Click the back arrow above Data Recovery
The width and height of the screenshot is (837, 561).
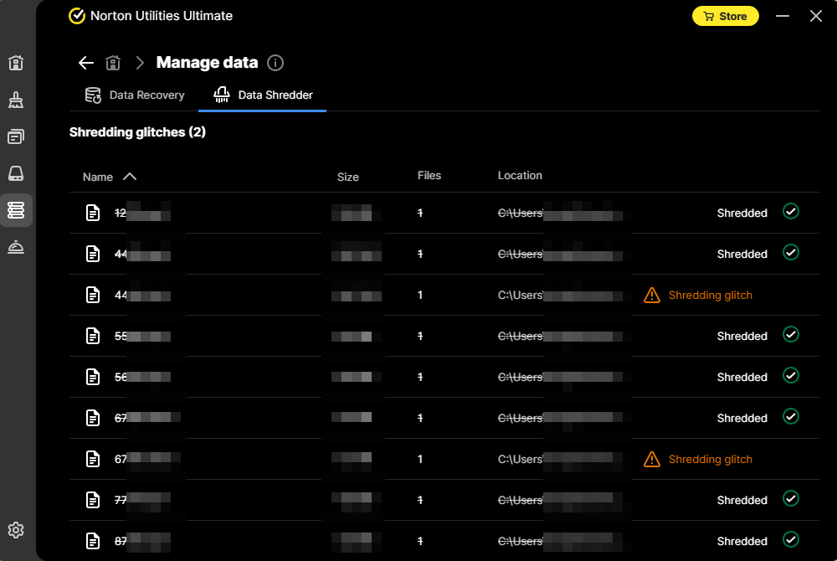tap(85, 62)
